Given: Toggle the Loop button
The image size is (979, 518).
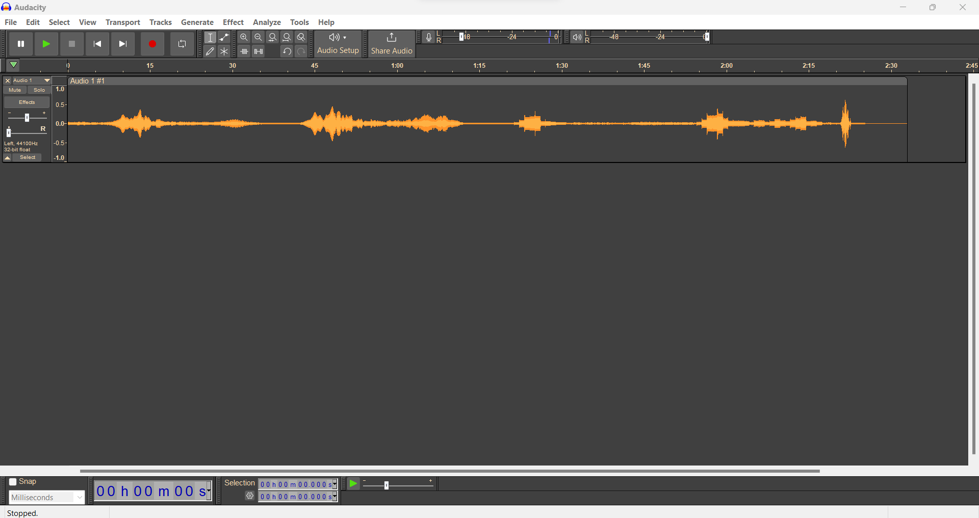Looking at the screenshot, I should [182, 44].
